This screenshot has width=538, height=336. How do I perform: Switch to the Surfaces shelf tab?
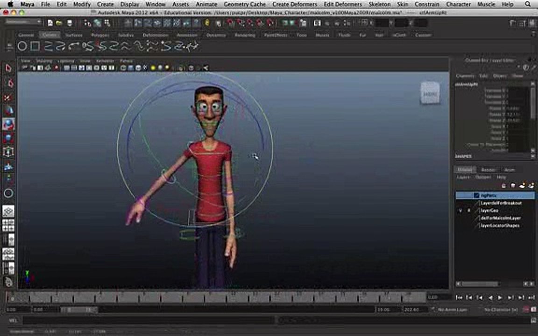point(74,35)
